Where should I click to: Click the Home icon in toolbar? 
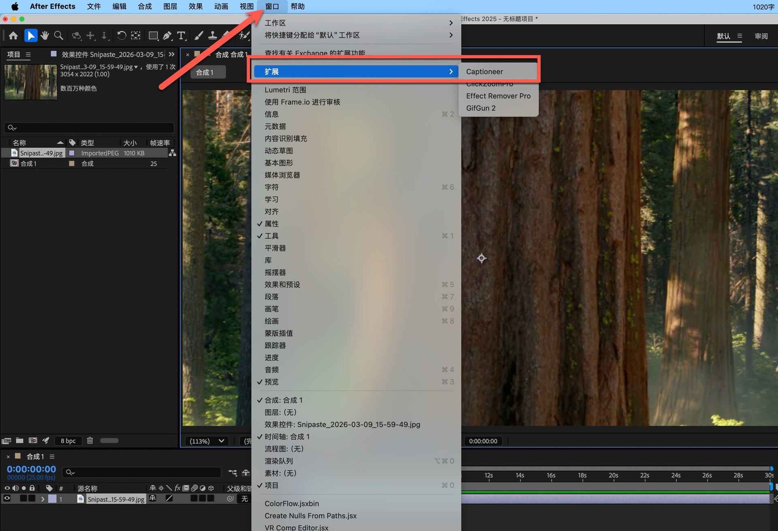click(x=13, y=36)
